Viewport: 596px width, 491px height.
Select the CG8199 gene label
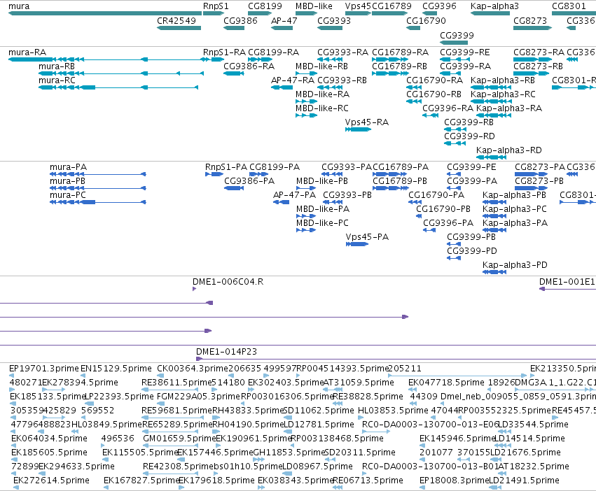pos(265,6)
